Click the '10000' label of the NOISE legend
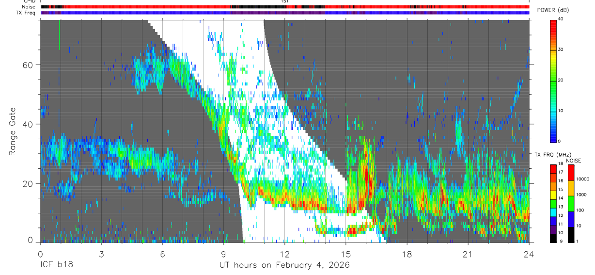 click(582, 179)
